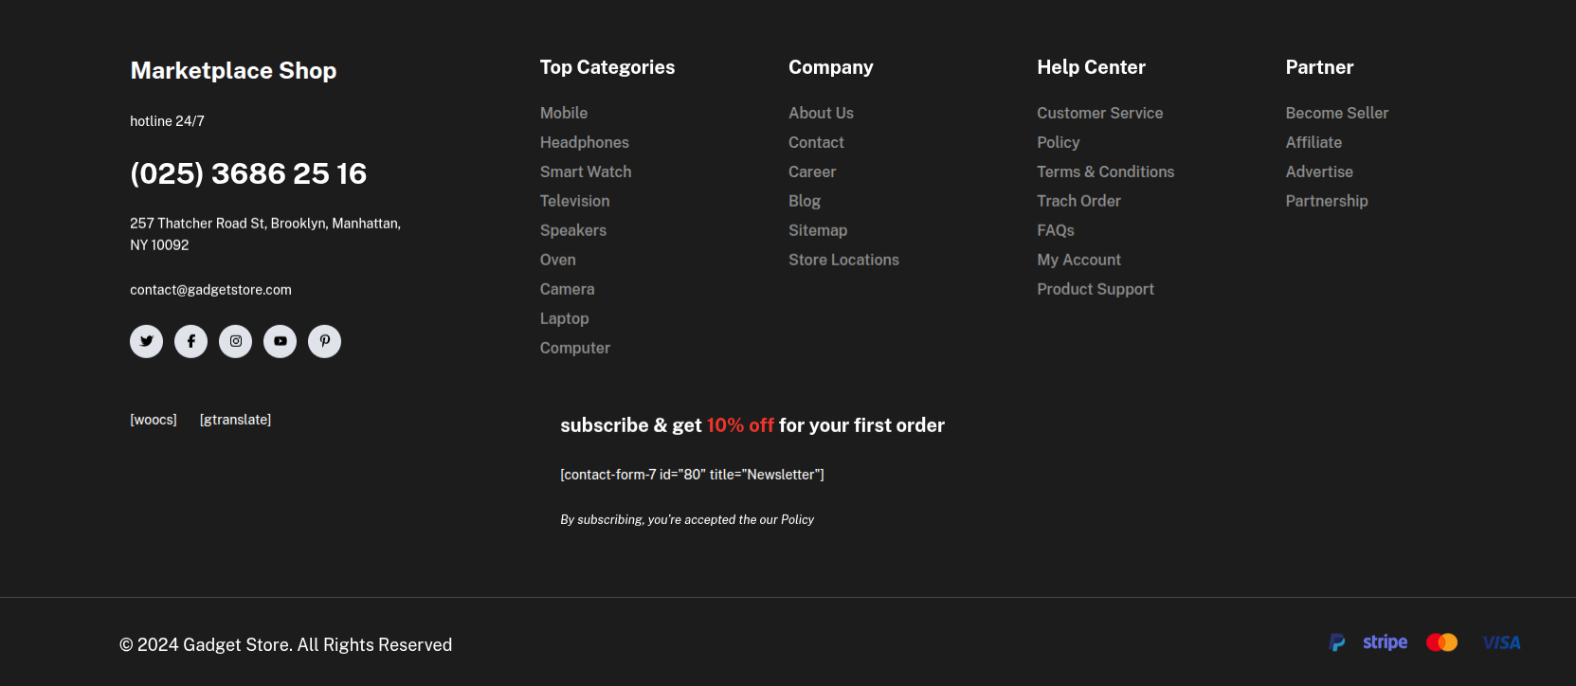Viewport: 1576px width, 686px height.
Task: Click the Visa payment logo
Action: [x=1501, y=643]
